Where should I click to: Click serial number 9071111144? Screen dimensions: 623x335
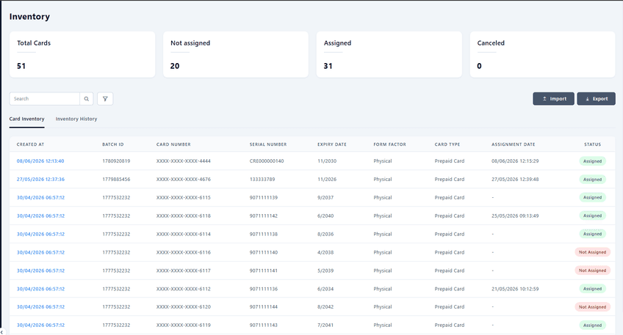coord(264,307)
